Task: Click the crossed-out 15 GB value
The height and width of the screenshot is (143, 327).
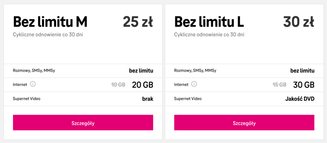Action: coord(279,85)
